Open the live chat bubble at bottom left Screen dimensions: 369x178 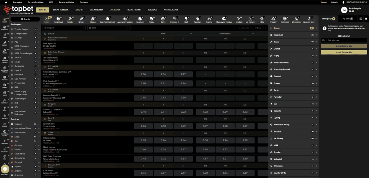click(5, 169)
